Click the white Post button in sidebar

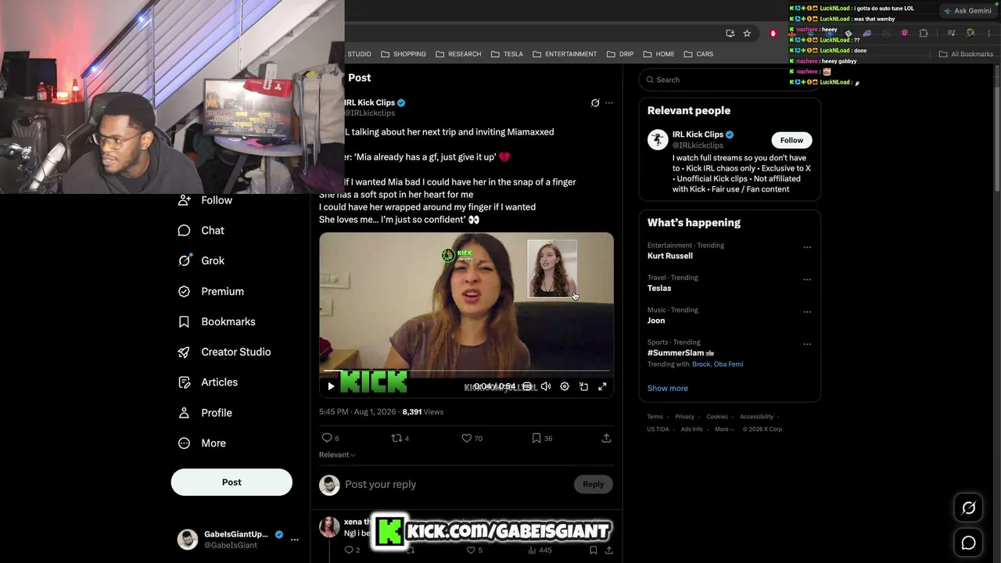(x=231, y=482)
